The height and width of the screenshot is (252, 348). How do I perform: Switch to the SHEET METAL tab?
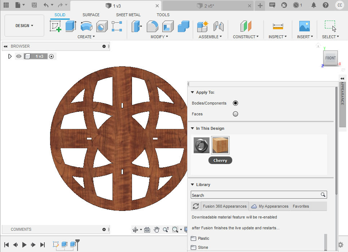[128, 15]
